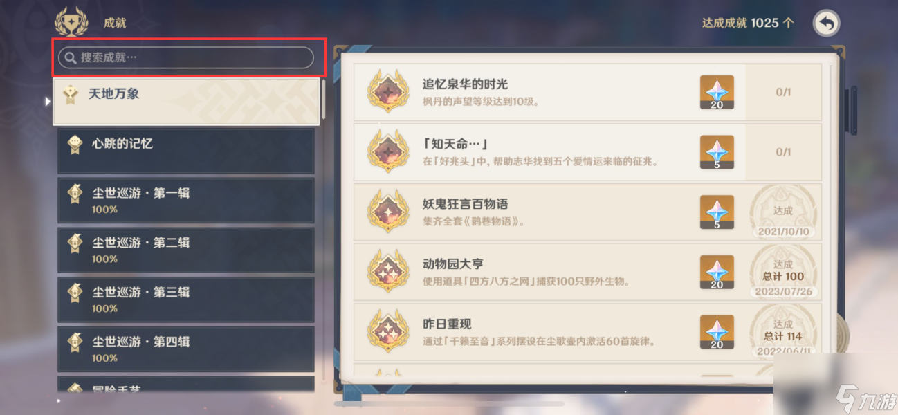898x415 pixels.
Task: Click the 追忆泉华的时光 achievement badge icon
Action: (387, 92)
